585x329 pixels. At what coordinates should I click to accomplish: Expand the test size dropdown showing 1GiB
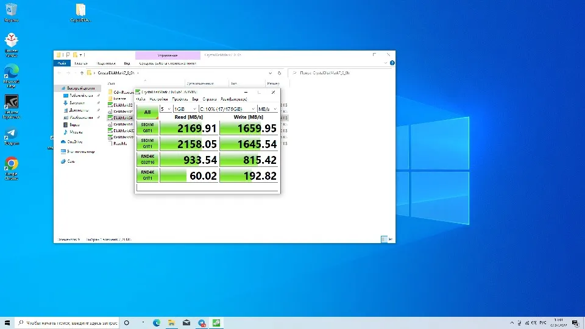(185, 108)
